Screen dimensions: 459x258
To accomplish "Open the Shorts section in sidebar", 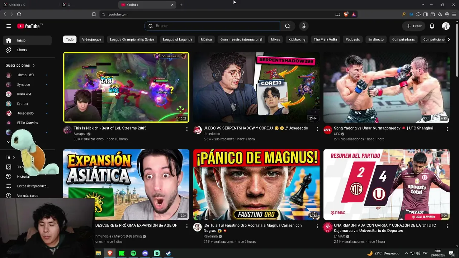I will click(x=27, y=50).
